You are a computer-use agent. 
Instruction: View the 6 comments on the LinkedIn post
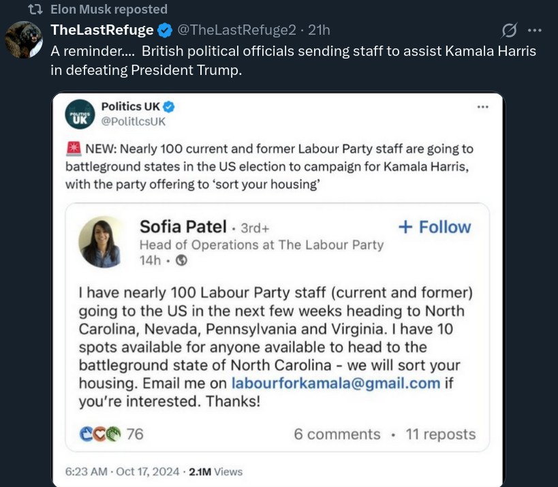[337, 434]
